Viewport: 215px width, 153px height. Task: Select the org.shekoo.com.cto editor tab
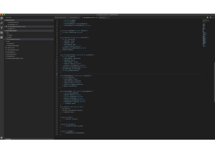pos(89,18)
